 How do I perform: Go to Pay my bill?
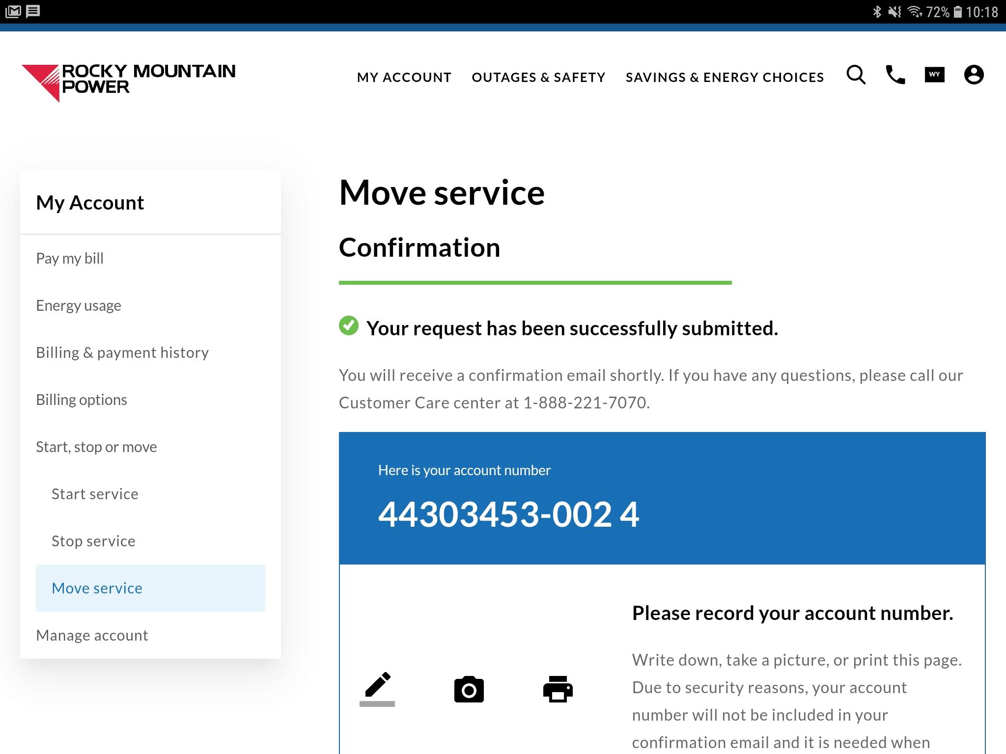point(70,258)
